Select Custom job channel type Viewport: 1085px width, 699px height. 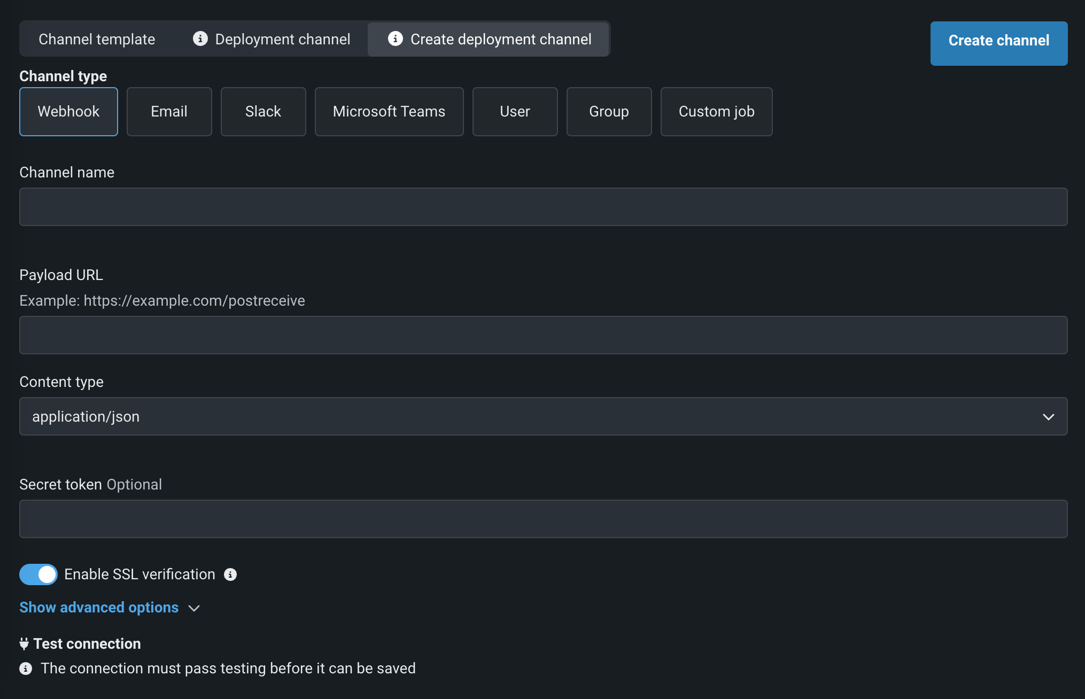(716, 112)
